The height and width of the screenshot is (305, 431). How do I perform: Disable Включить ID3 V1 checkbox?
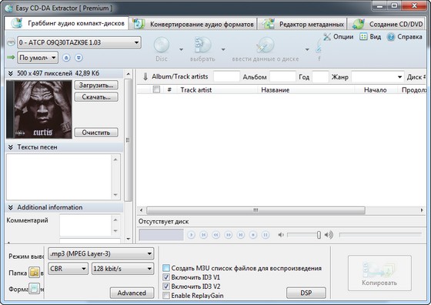(166, 277)
